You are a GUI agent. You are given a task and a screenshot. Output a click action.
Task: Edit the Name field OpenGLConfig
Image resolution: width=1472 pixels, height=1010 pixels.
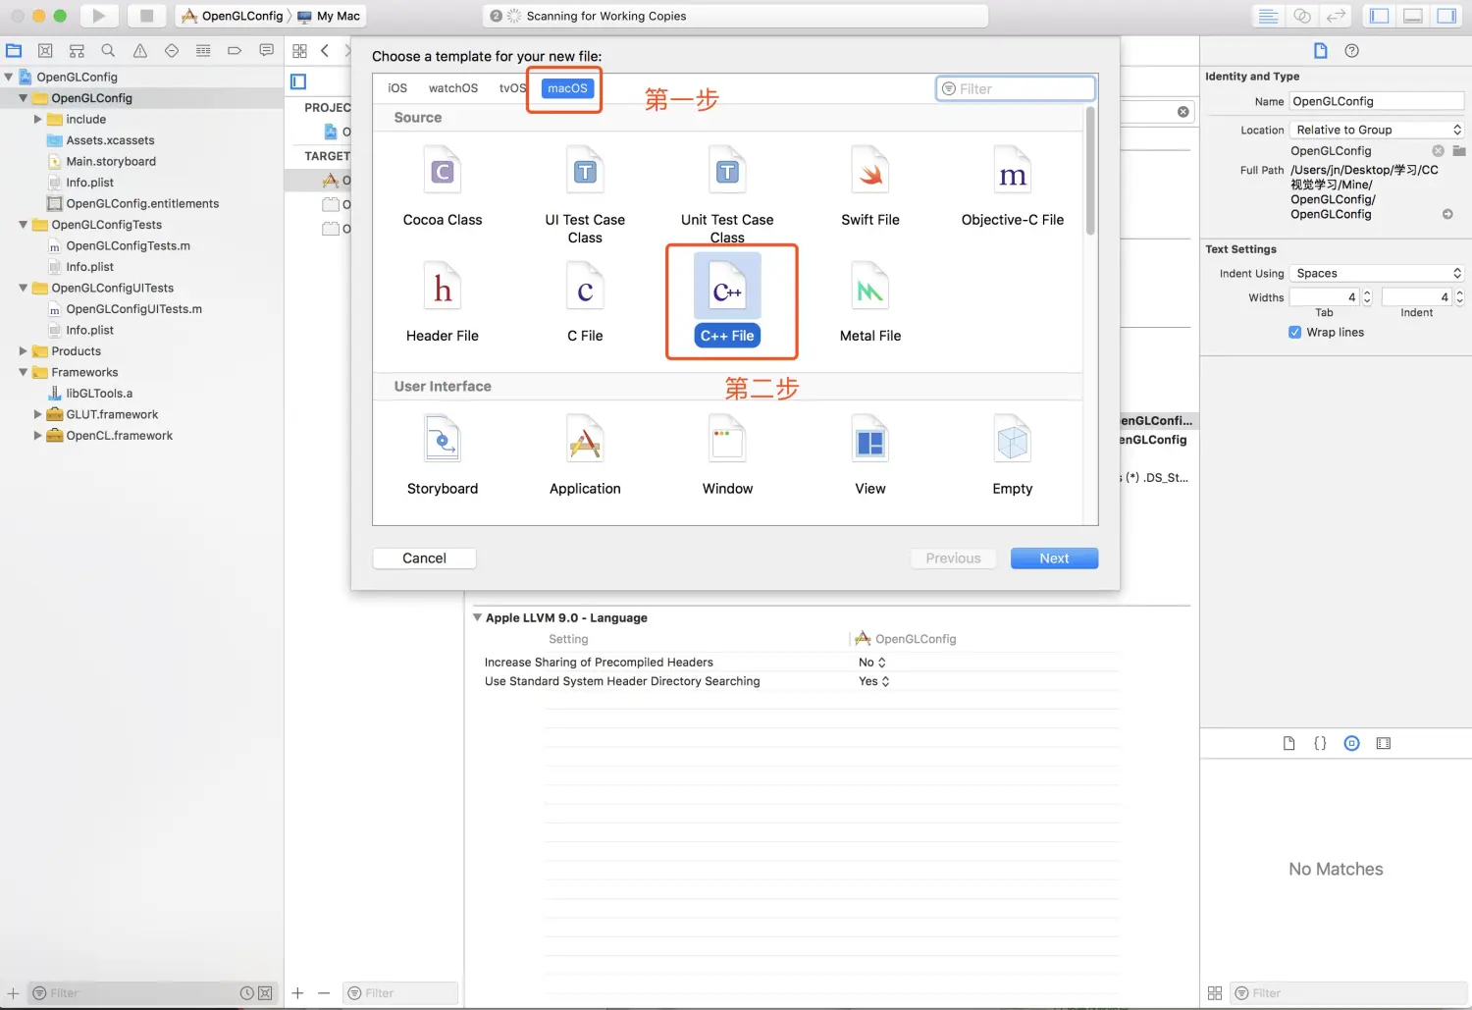click(x=1377, y=101)
